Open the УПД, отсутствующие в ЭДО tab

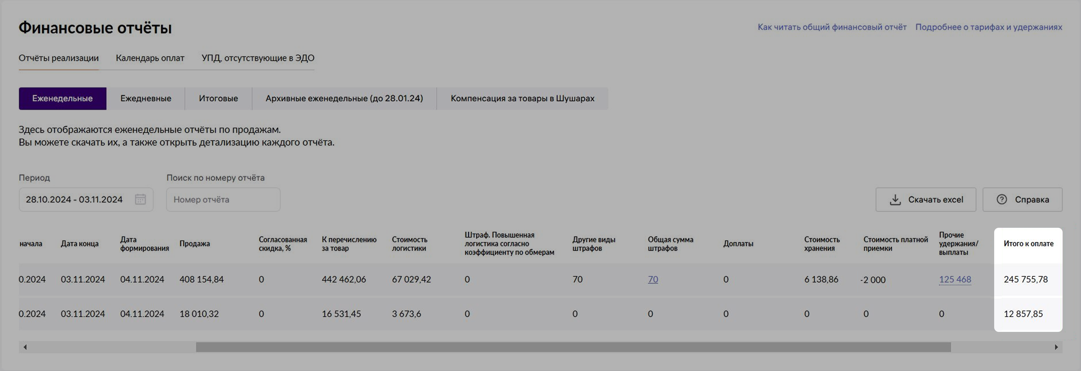click(x=258, y=58)
